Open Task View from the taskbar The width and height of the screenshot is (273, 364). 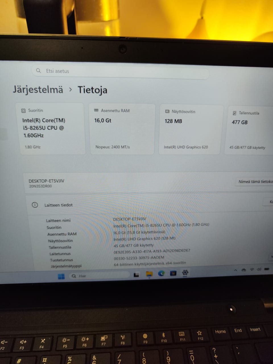(136, 275)
